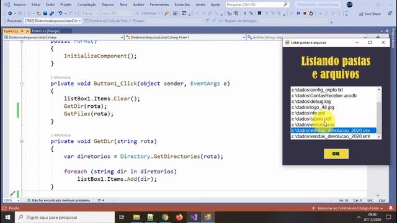This screenshot has height=223, width=397.
Task: Toggle the pin icon on the Form1.cs tab
Action: (22, 31)
